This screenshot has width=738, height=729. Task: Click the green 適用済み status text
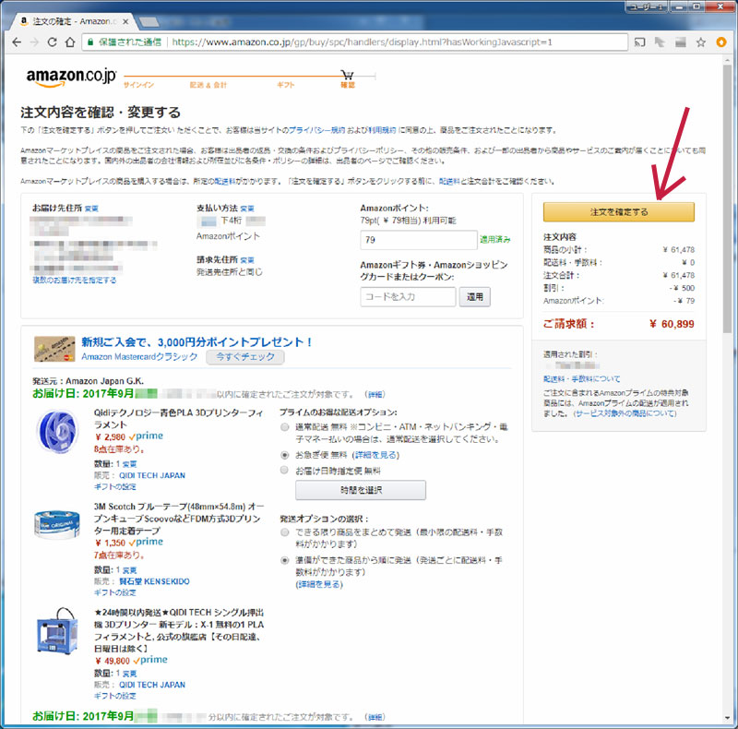(x=495, y=240)
